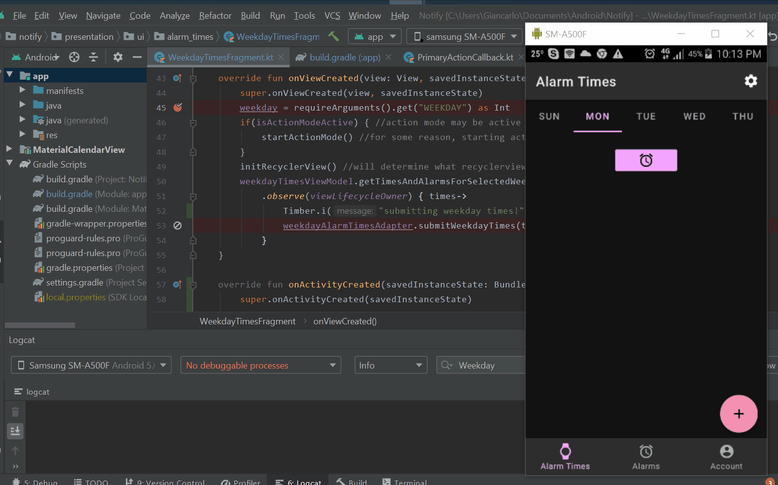
Task: Expand the java (generated) folder
Action: [22, 119]
